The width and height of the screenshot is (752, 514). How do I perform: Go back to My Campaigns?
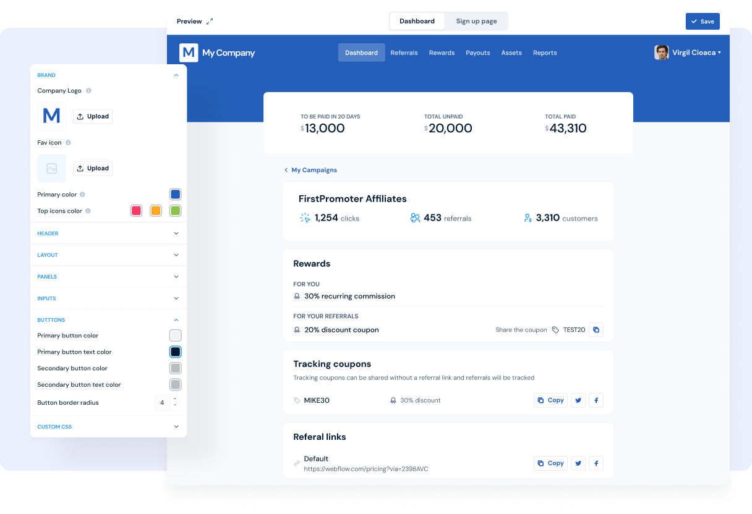(x=314, y=170)
